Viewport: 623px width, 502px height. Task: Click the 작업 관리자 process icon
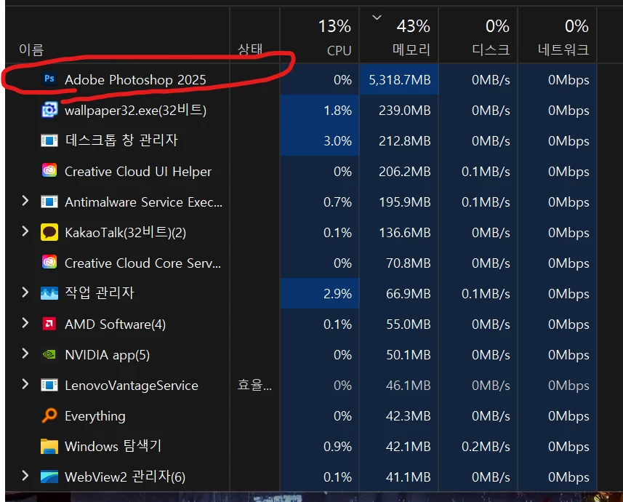pos(49,293)
